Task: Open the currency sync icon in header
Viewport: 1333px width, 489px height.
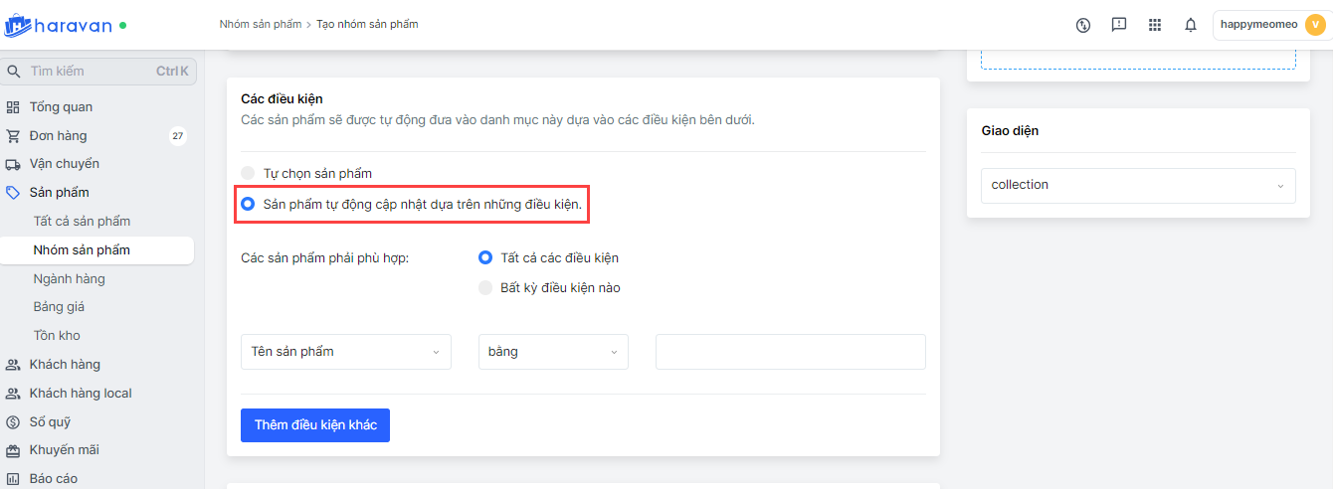Action: [1083, 25]
